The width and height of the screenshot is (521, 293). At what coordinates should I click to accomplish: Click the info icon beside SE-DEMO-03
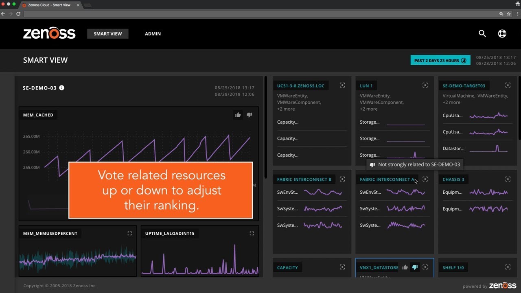click(x=61, y=87)
